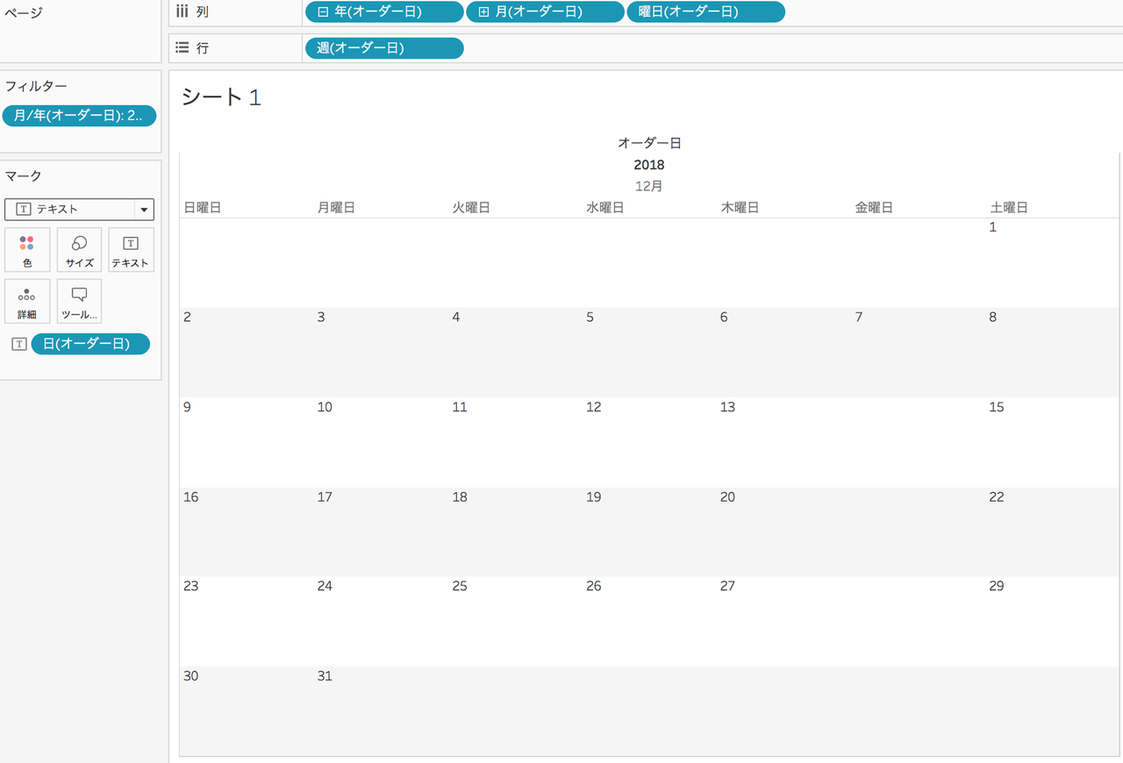Image resolution: width=1123 pixels, height=763 pixels.
Task: Click the day 27 mark
Action: click(x=727, y=586)
